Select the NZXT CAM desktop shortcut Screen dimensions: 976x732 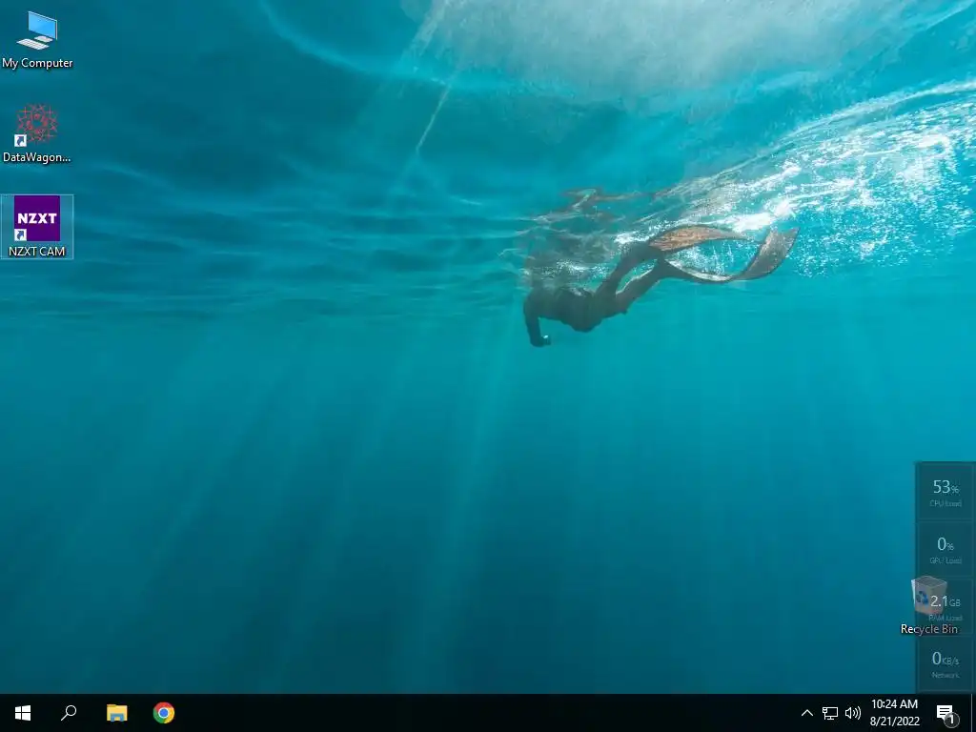point(37,227)
